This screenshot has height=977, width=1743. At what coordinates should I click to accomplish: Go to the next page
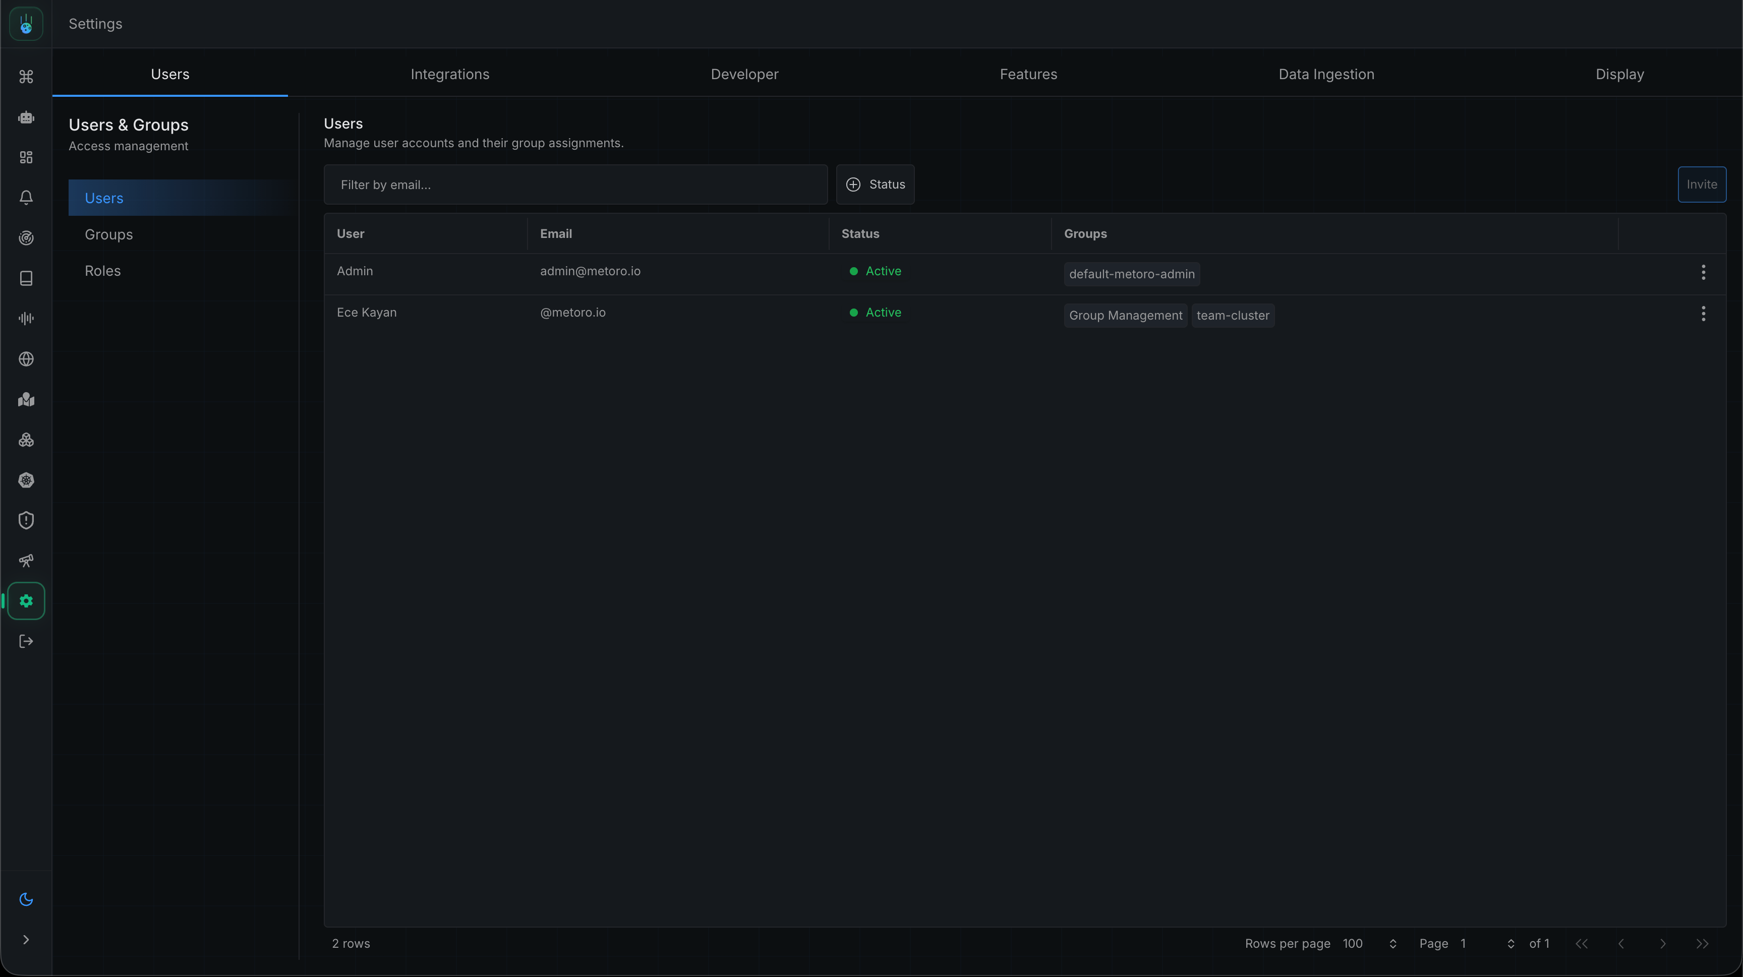coord(1662,943)
